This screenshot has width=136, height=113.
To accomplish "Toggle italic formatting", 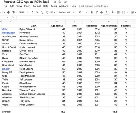I will click(97, 12).
